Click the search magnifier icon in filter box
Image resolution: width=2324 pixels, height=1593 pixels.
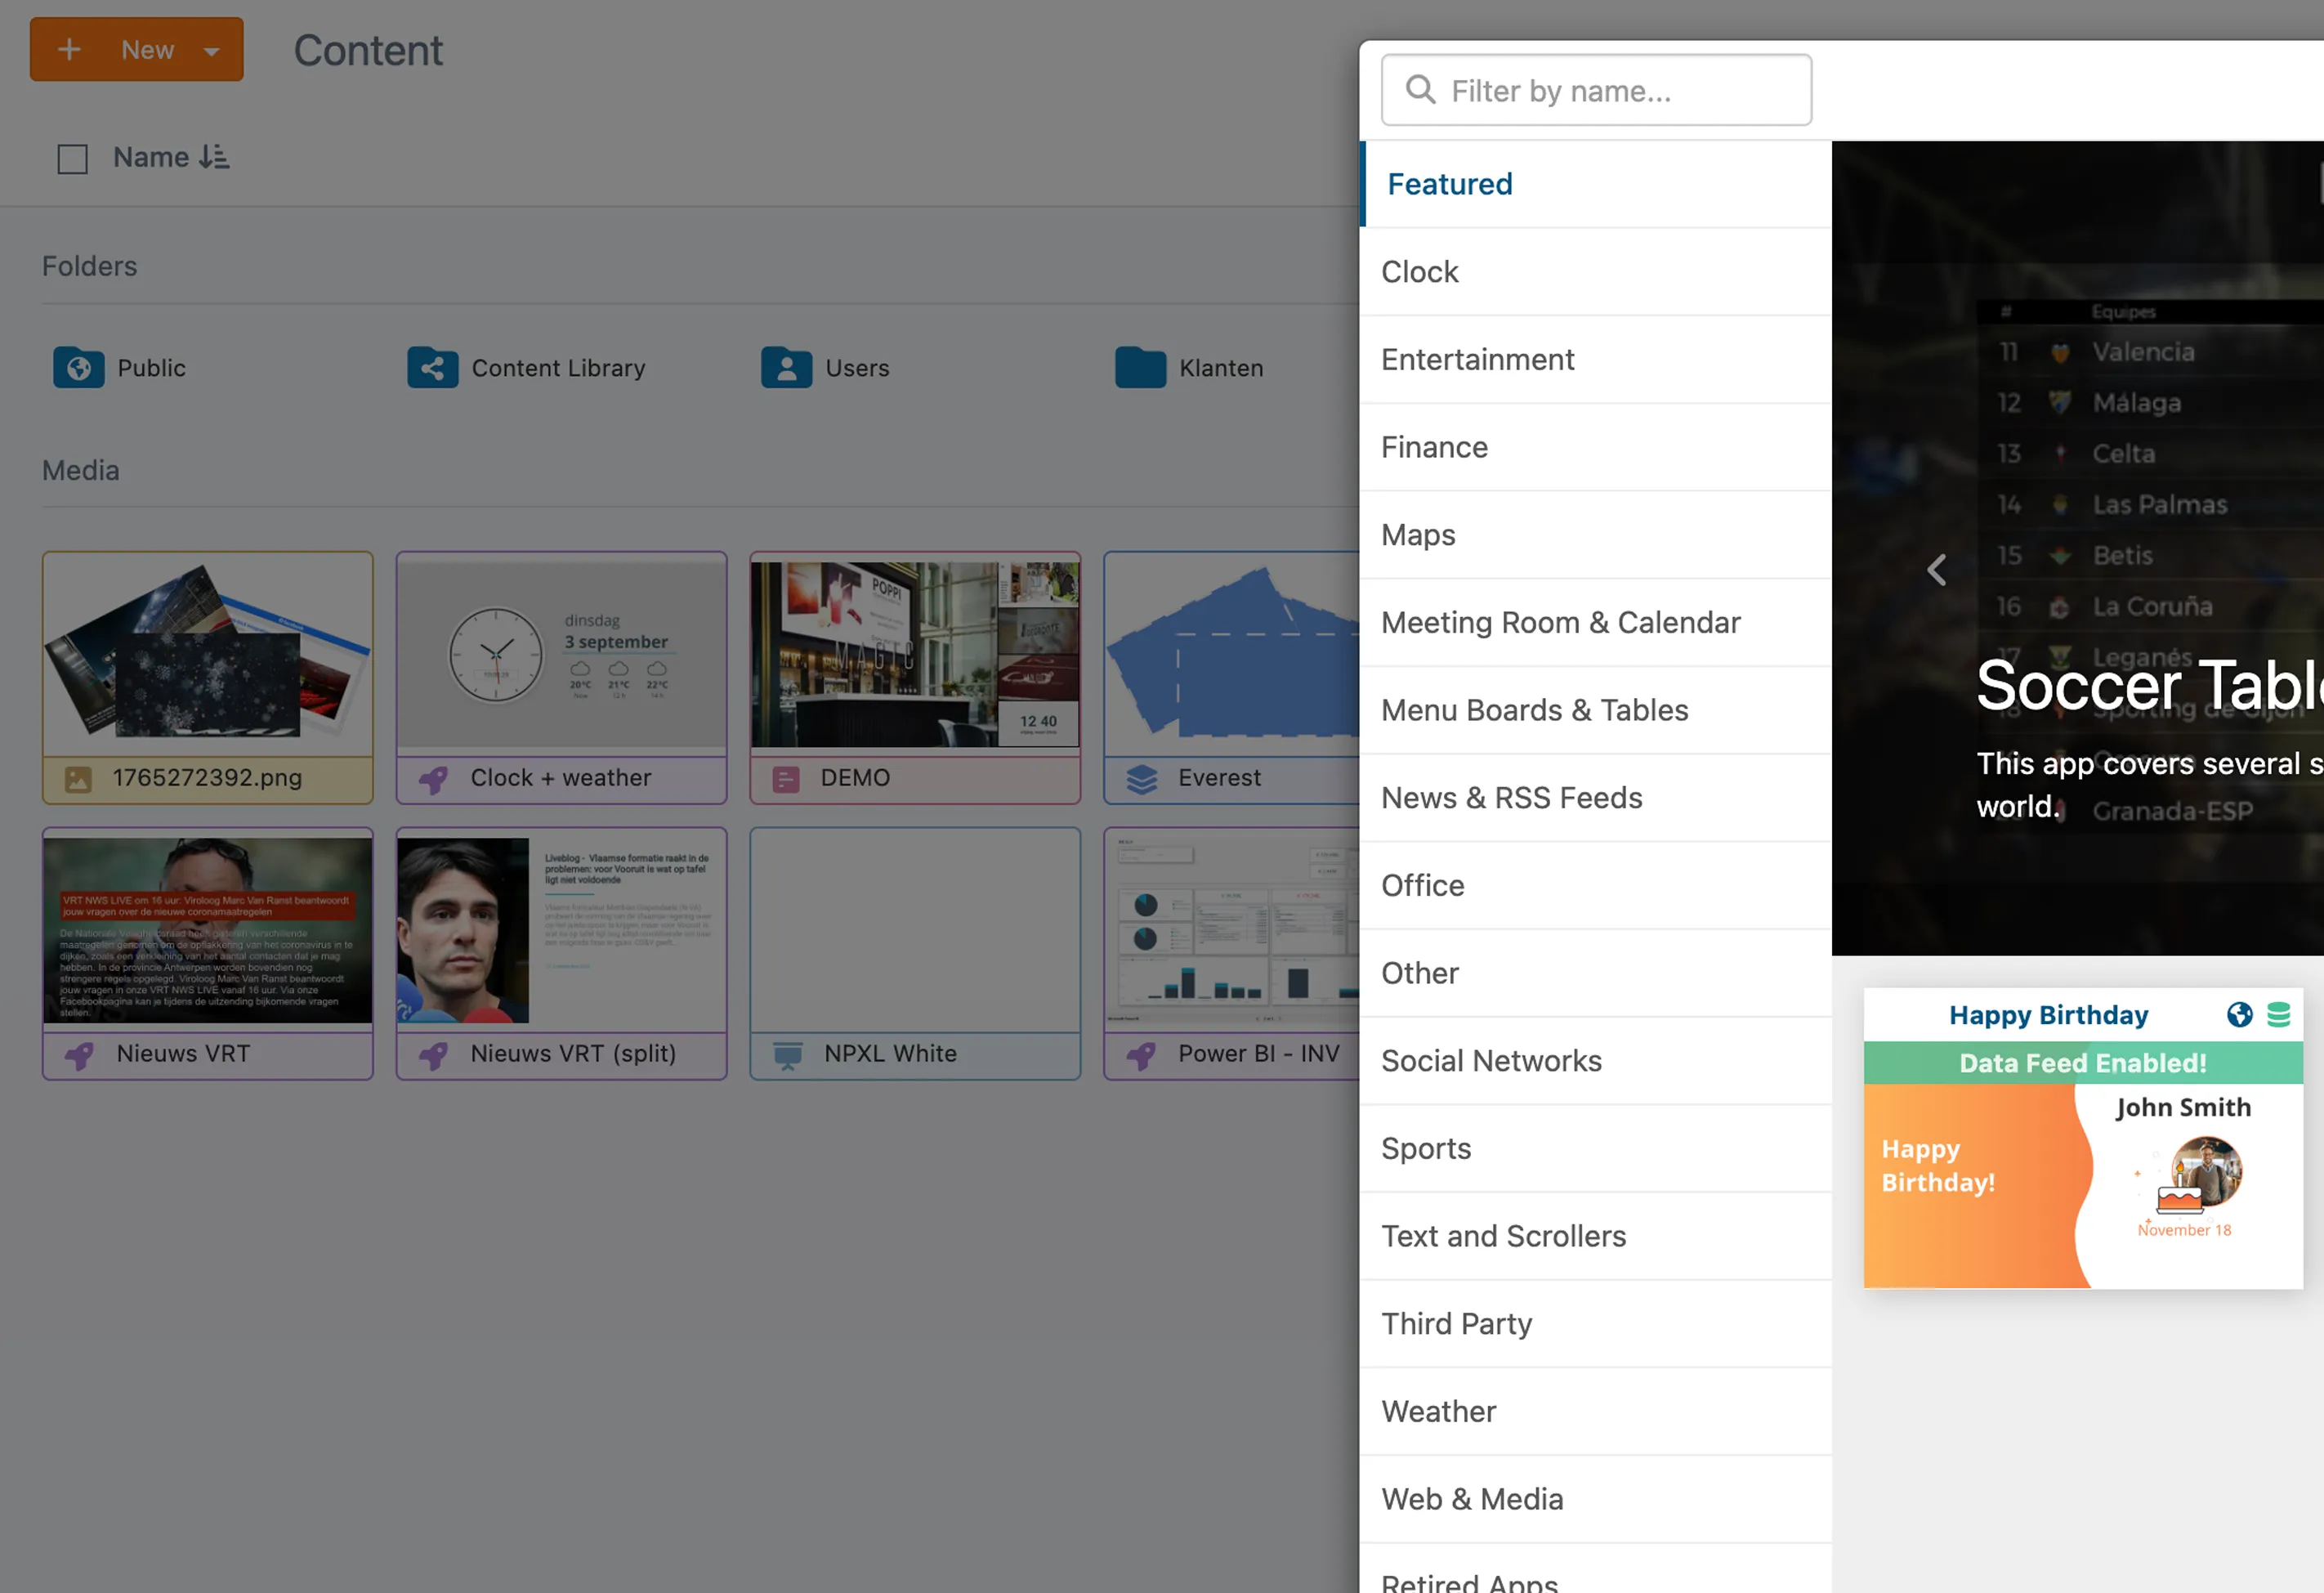coord(1420,90)
